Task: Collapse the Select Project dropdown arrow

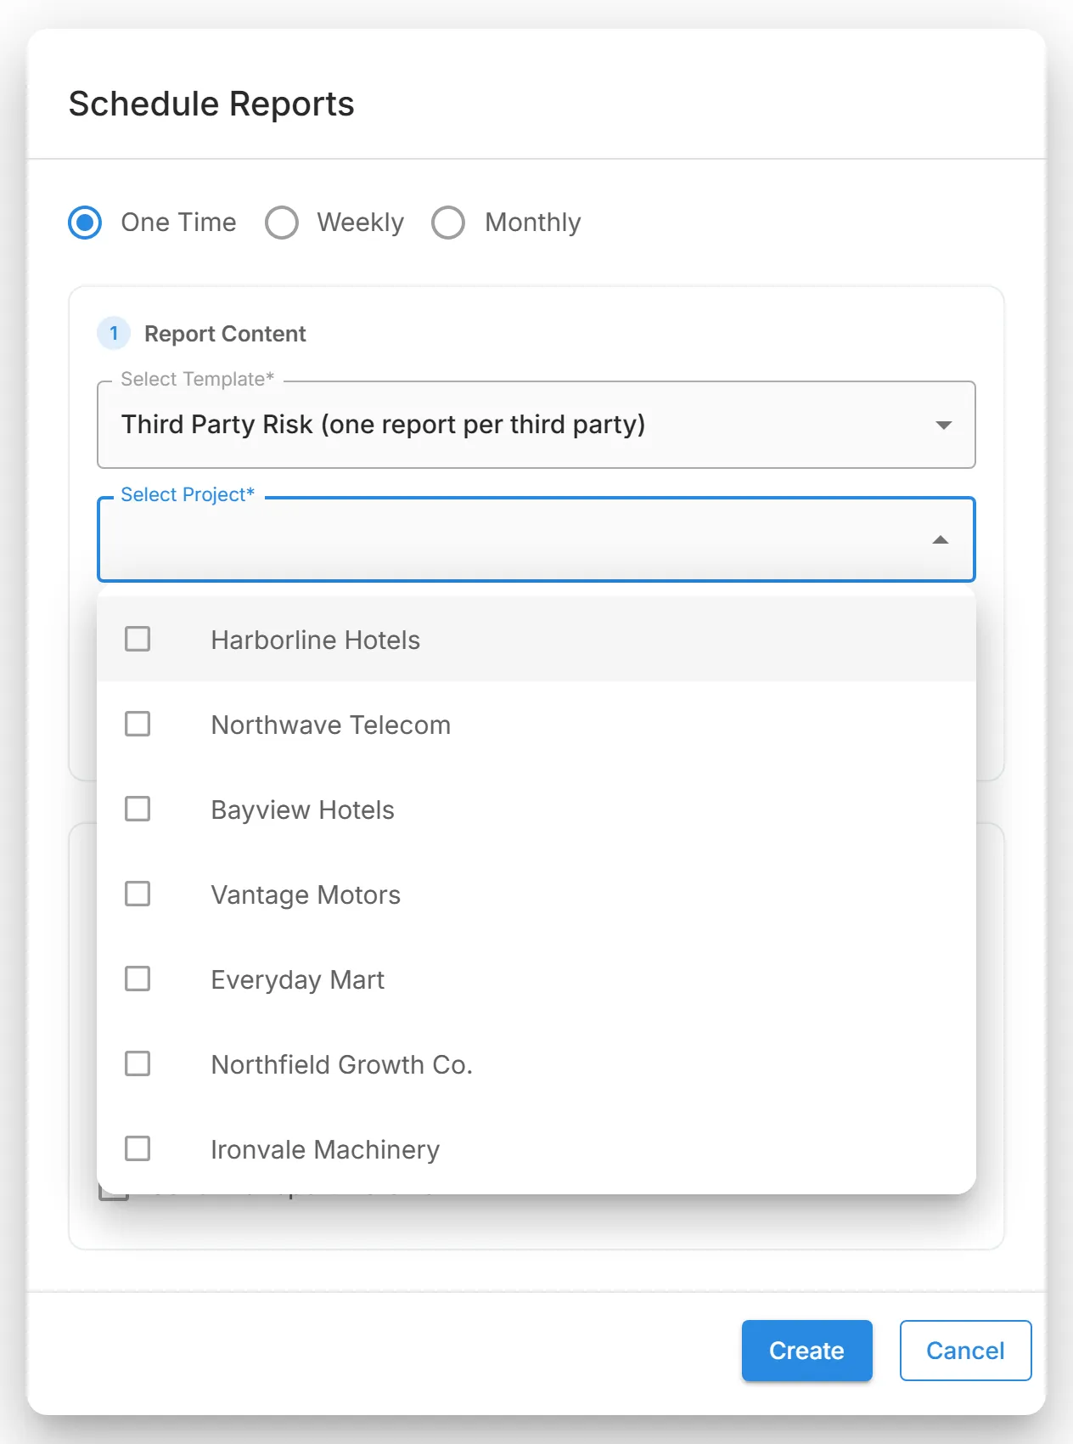Action: (940, 539)
